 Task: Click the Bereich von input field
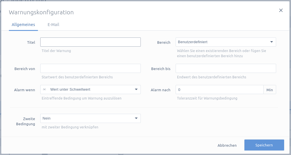tap(90, 68)
